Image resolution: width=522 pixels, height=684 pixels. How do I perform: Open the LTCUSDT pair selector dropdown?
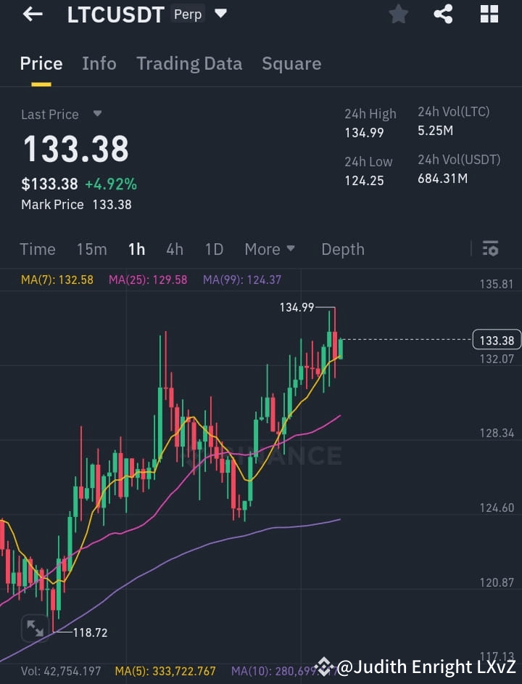[x=220, y=13]
